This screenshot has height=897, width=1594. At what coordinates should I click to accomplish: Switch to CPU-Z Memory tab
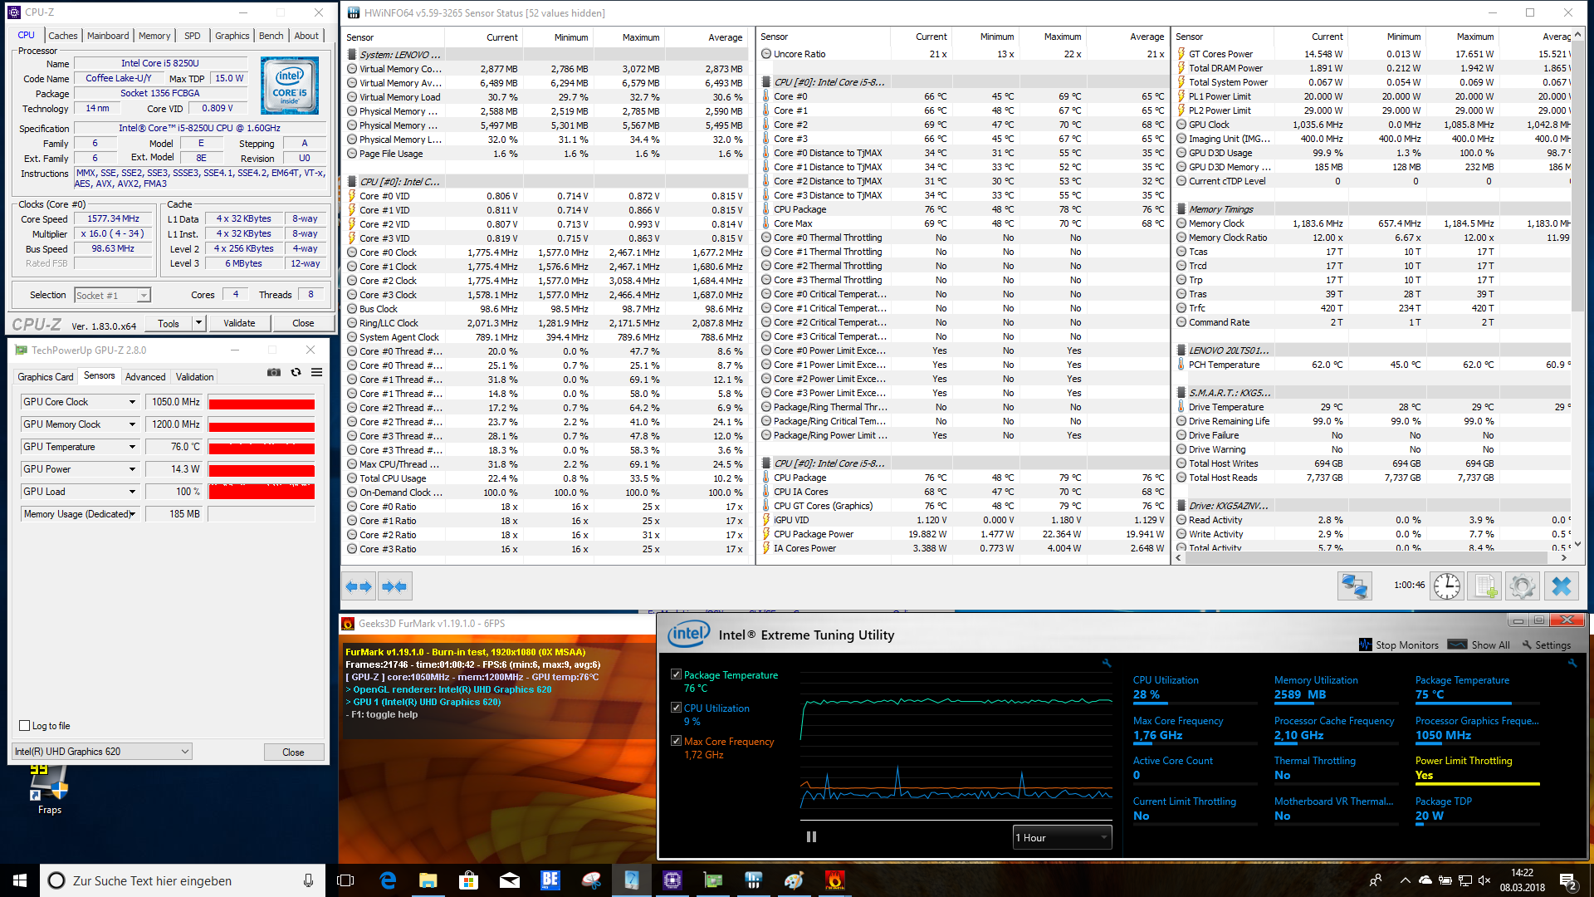(154, 36)
